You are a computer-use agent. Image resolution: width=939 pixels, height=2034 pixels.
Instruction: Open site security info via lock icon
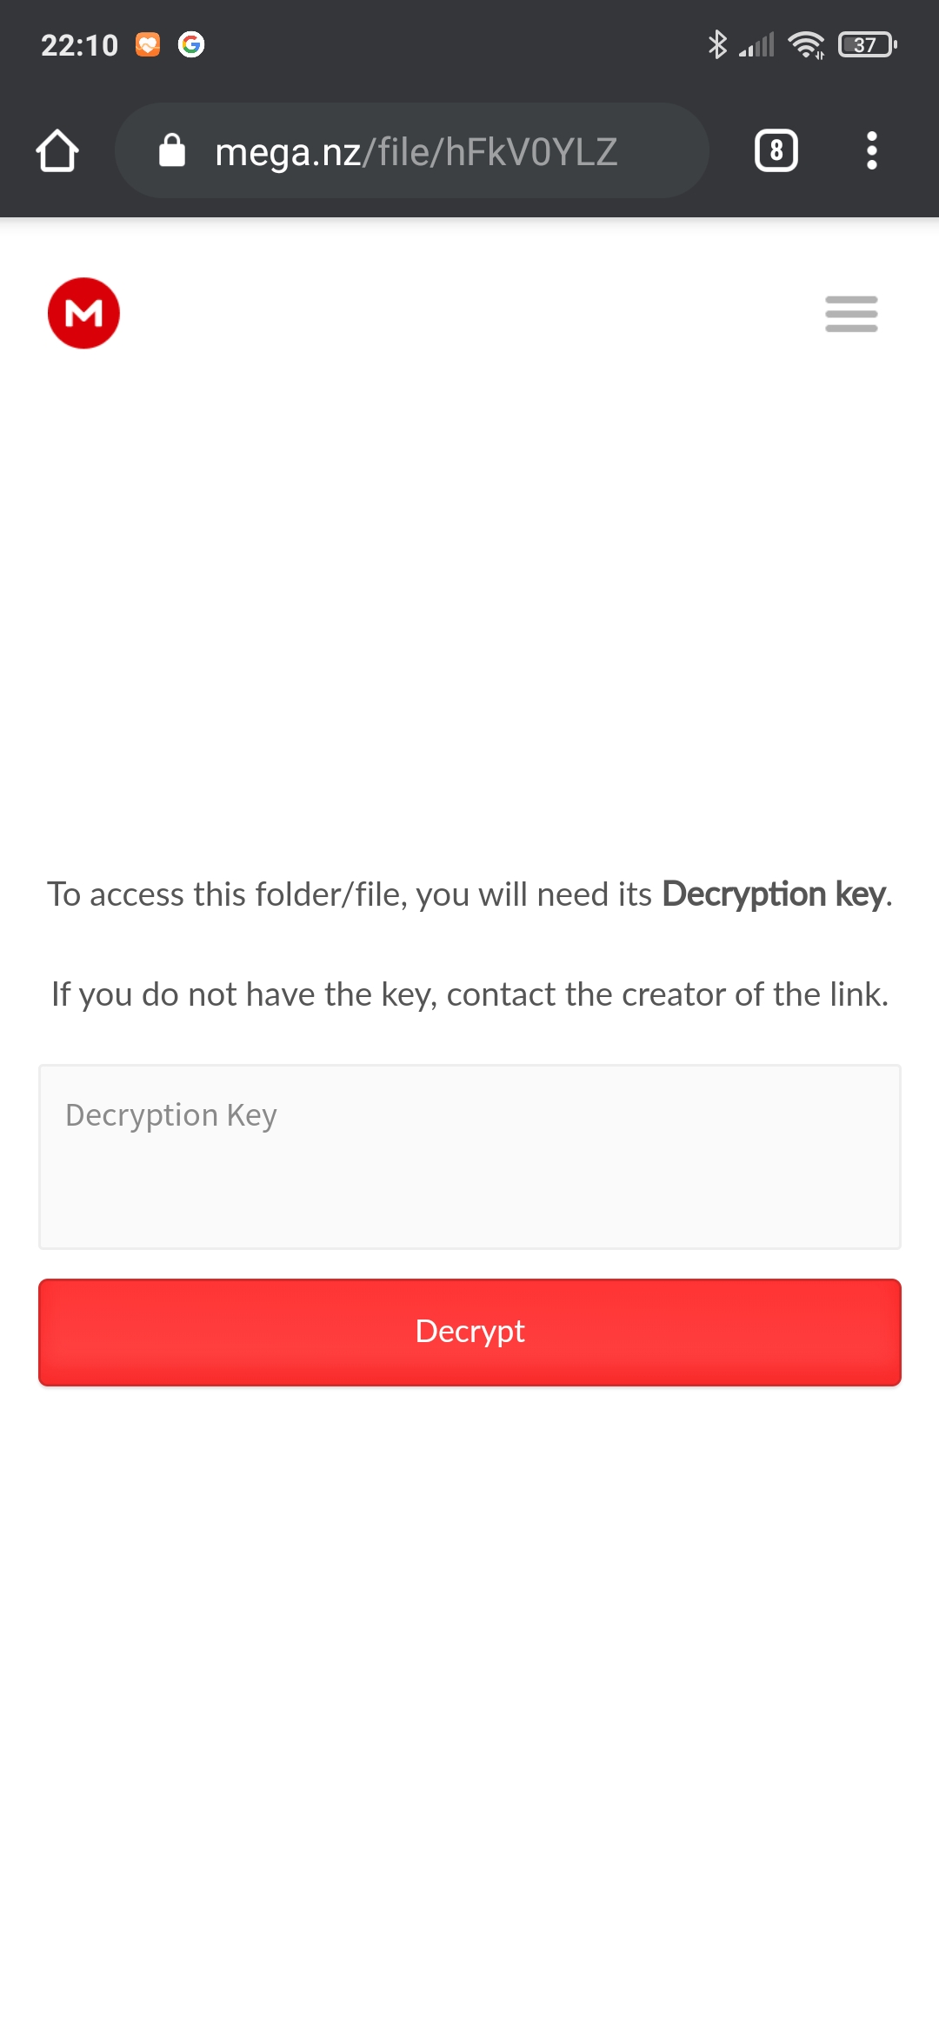coord(172,150)
